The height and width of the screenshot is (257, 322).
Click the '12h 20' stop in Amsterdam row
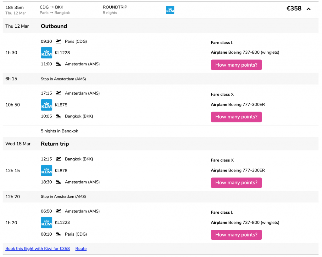[161, 196]
